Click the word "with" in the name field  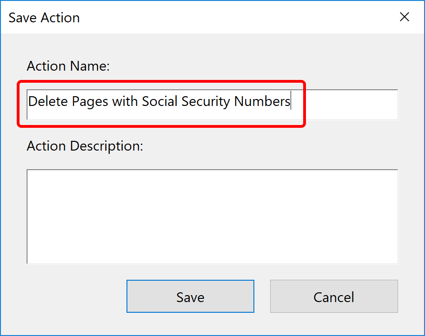(125, 101)
